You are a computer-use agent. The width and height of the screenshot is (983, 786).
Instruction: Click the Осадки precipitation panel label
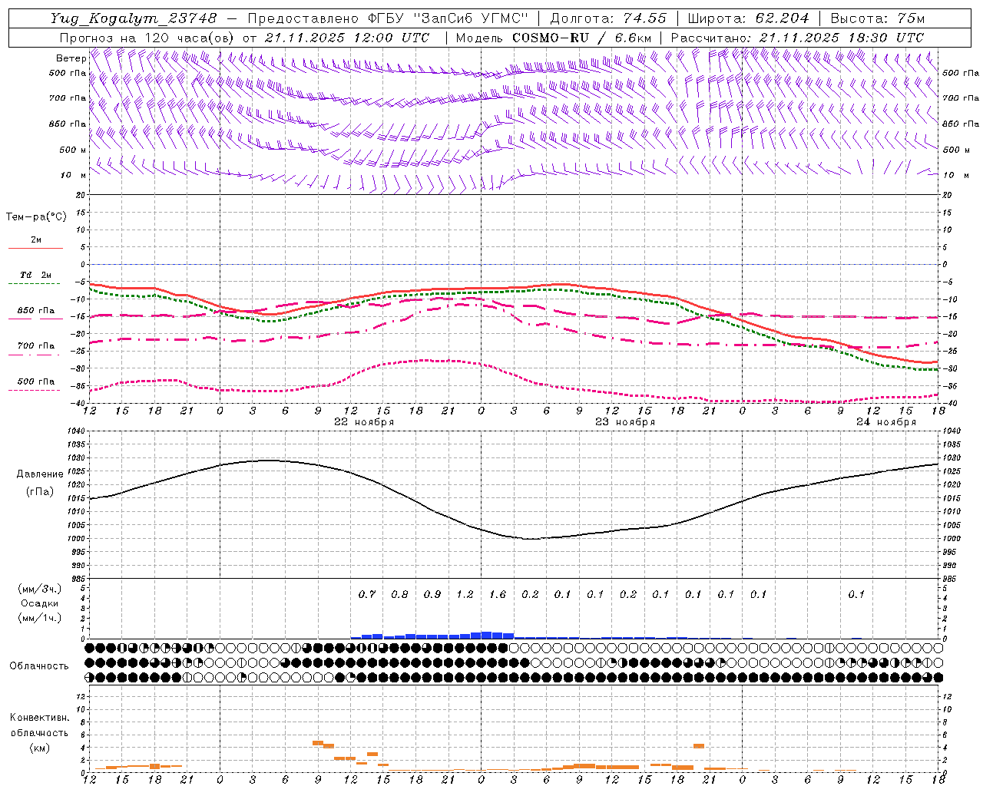(x=40, y=603)
